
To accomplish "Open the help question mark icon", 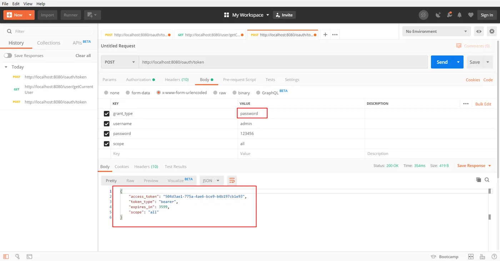I will (x=494, y=257).
